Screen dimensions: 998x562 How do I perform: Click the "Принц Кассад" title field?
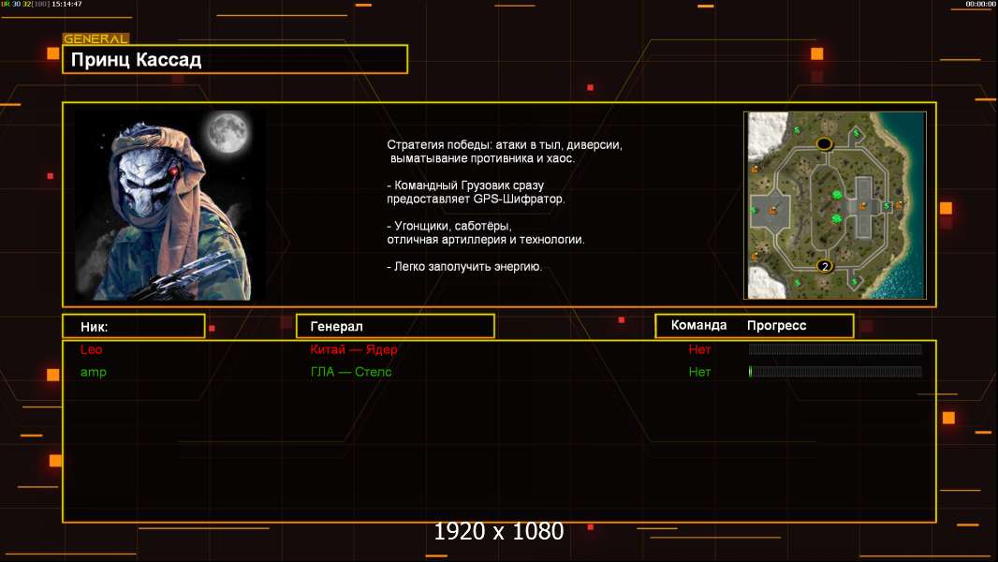point(235,59)
